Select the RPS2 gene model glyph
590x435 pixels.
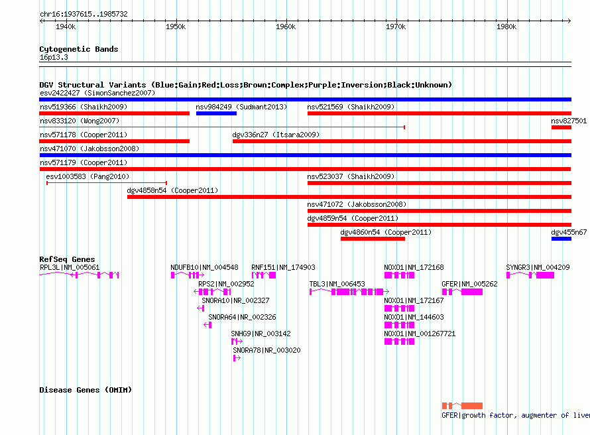(x=212, y=292)
